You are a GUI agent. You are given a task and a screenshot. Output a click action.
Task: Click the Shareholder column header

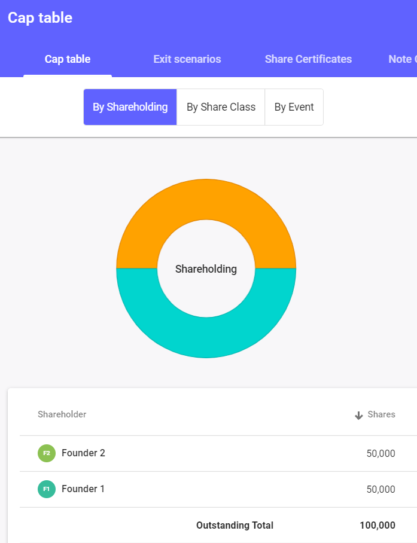[x=62, y=414]
